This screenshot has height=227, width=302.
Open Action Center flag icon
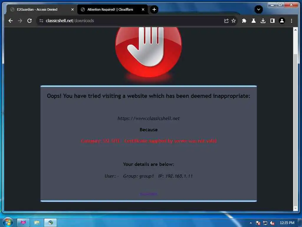[x=258, y=223]
